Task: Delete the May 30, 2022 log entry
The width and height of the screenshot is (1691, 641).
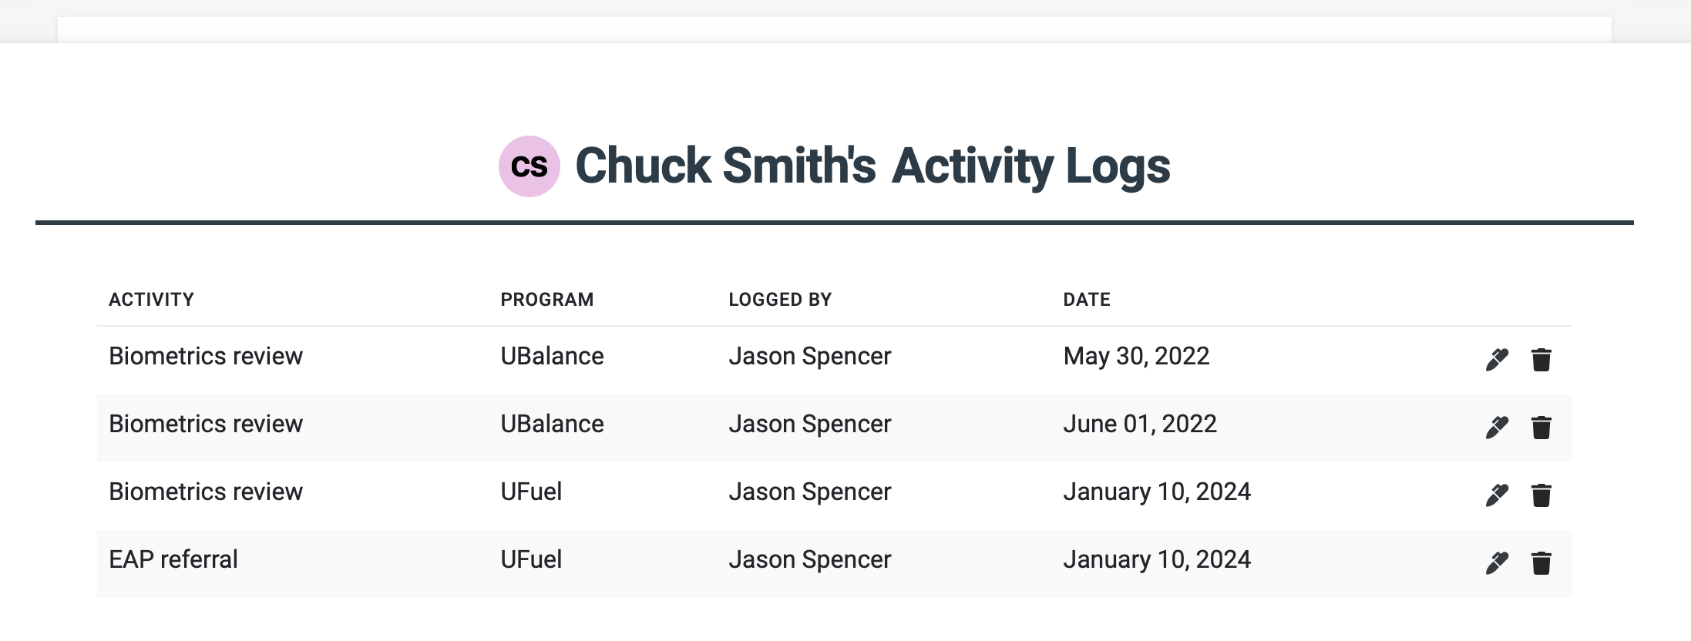Action: [x=1541, y=359]
